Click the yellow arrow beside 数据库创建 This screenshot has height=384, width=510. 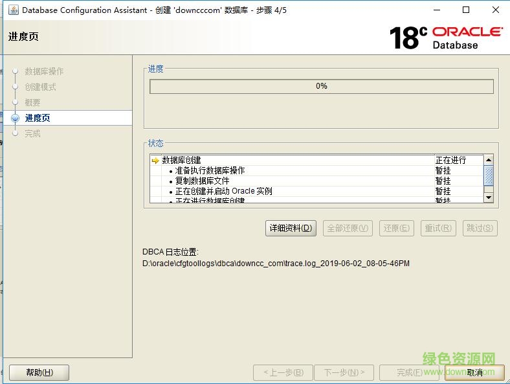coord(155,161)
